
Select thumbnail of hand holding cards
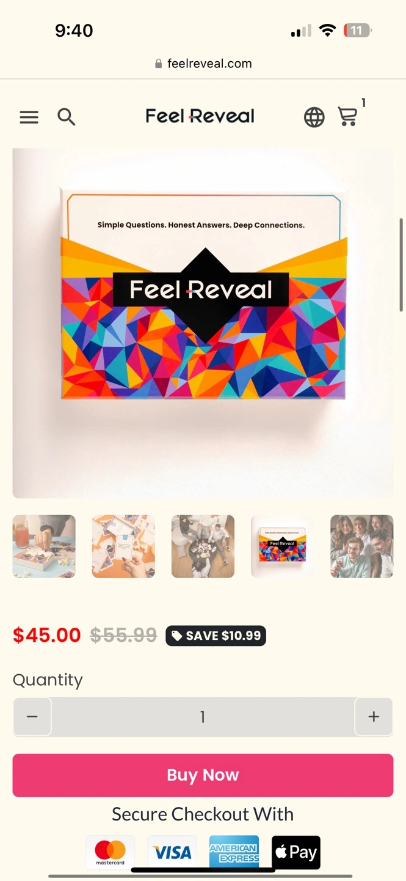[x=123, y=546]
